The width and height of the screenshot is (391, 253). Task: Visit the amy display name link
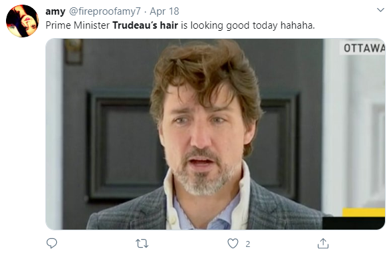tap(55, 11)
